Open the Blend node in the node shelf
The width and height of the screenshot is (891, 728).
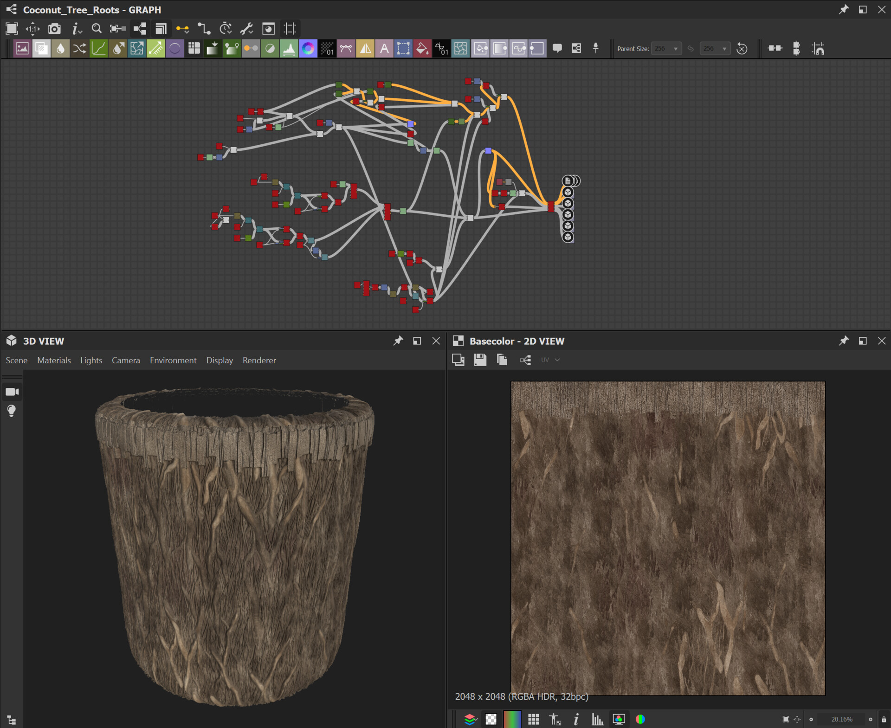pyautogui.click(x=42, y=48)
